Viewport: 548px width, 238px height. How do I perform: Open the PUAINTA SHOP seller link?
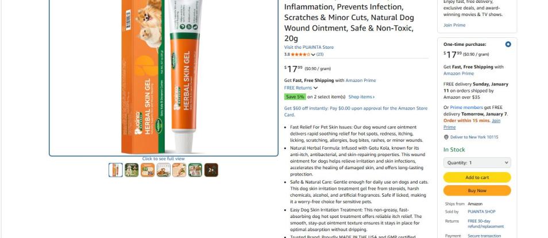click(481, 212)
